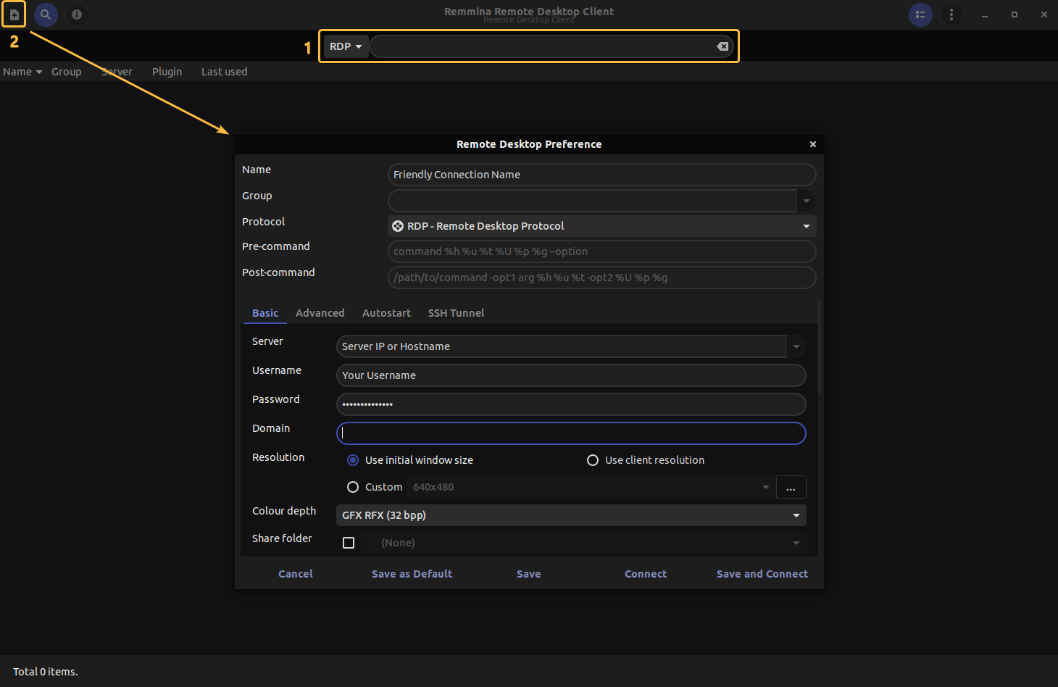1058x687 pixels.
Task: Toggle the search bar icon
Action: [46, 14]
